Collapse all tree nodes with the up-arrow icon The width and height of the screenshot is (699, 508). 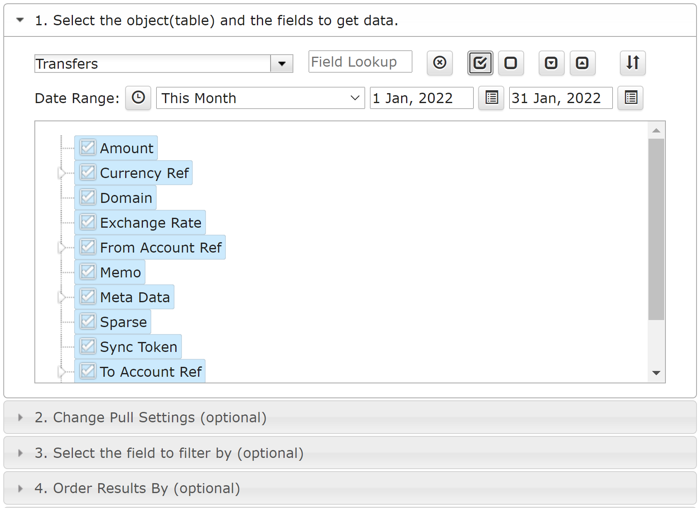click(x=583, y=63)
